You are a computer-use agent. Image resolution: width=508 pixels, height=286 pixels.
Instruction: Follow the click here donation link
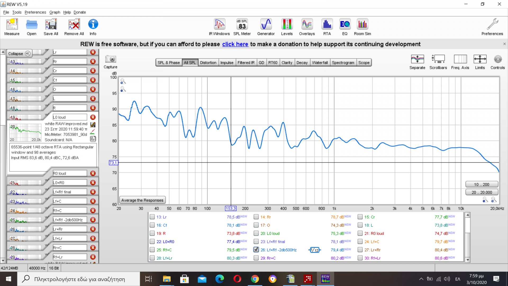pos(235,44)
